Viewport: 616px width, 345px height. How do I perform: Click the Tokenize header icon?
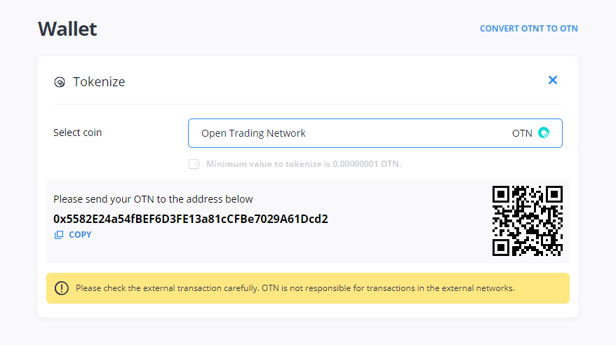(x=60, y=83)
